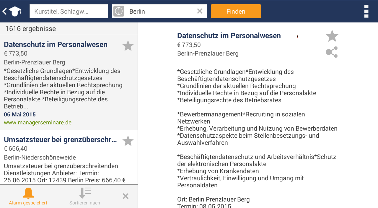Click the Berlin location field
378x208 pixels.
pyautogui.click(x=159, y=11)
